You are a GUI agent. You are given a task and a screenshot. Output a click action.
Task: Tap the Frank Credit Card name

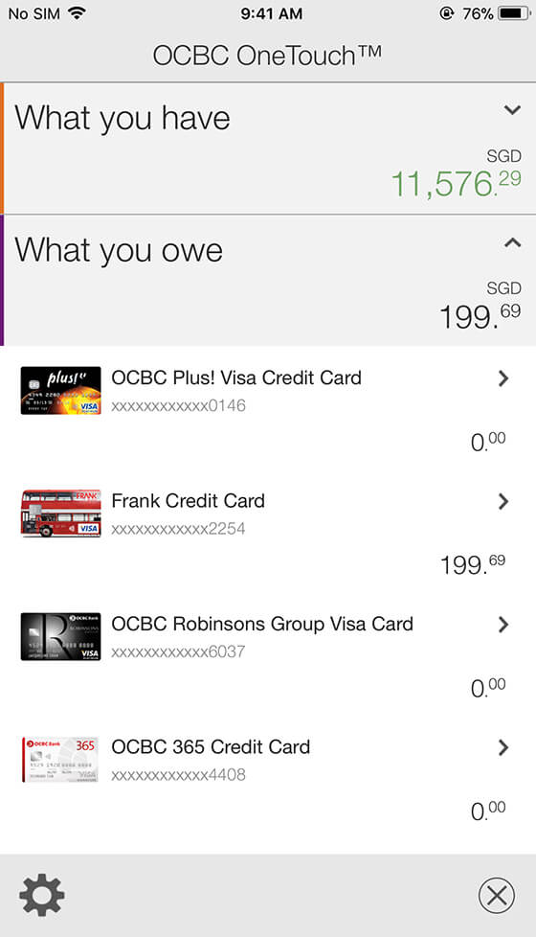pyautogui.click(x=188, y=501)
